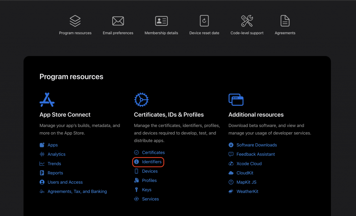Click the Device reset date icon
Image resolution: width=356 pixels, height=216 pixels.
[x=204, y=21]
